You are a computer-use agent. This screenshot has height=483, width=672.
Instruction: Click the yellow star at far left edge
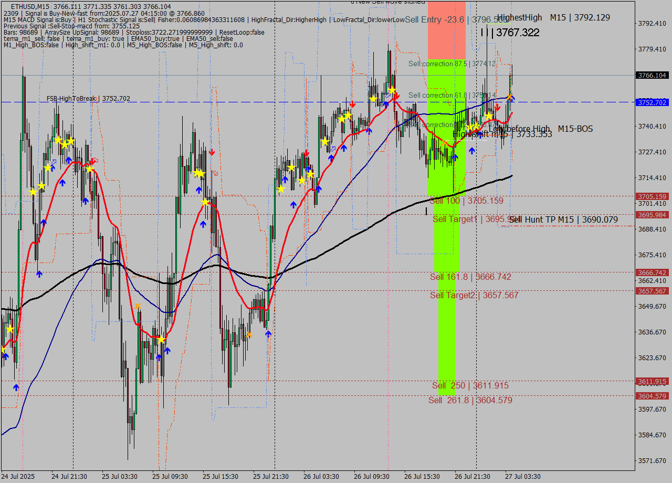(3, 349)
